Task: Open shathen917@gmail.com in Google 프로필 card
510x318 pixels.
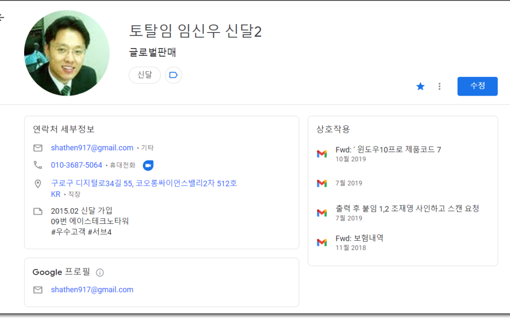Action: 92,289
